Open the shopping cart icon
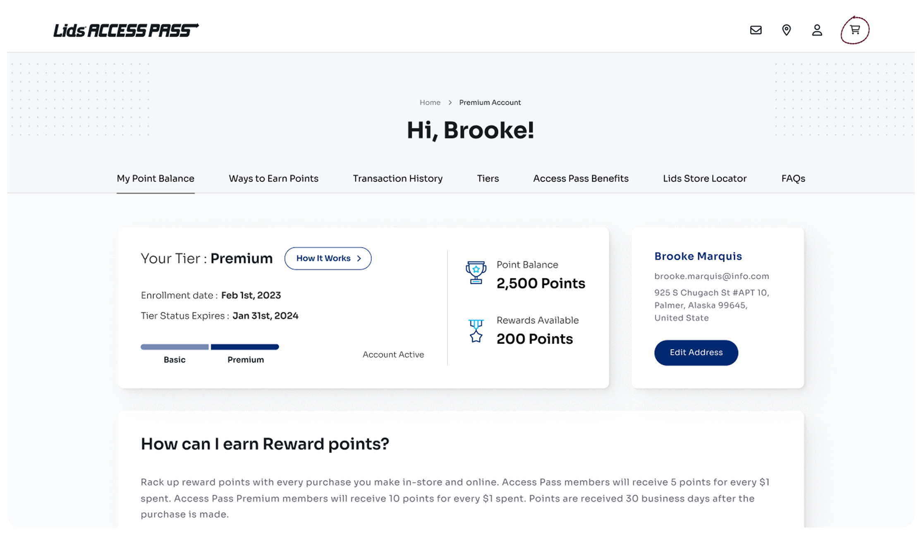This screenshot has height=534, width=921. pyautogui.click(x=855, y=30)
